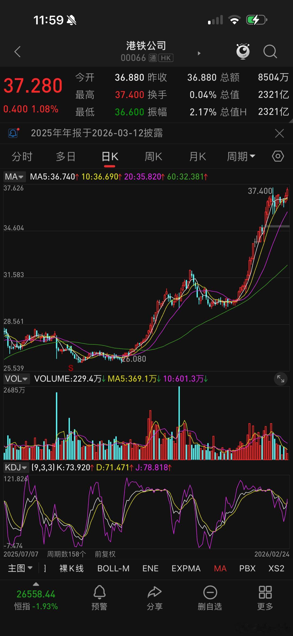
Task: Open the 周期 period dropdown
Action: coord(241,156)
